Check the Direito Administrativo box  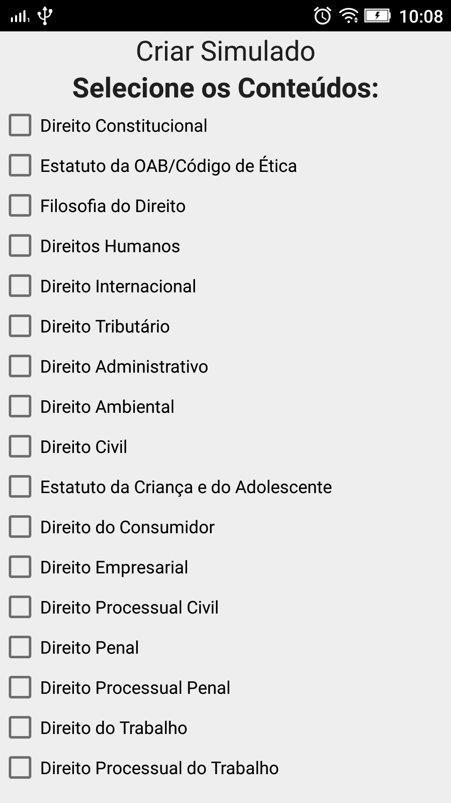[x=20, y=366]
